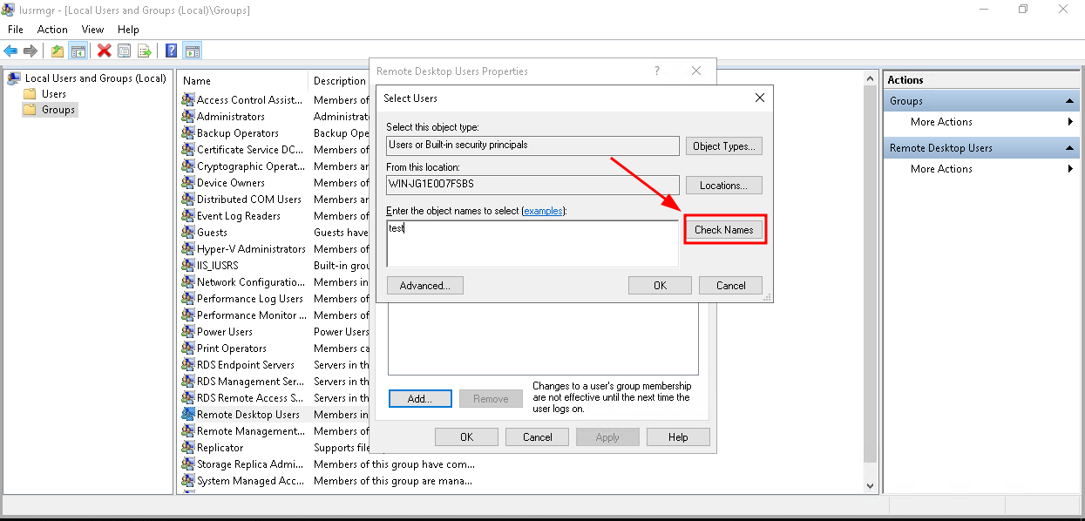Open the Properties toolbar icon
This screenshot has height=521, width=1085.
coord(125,51)
